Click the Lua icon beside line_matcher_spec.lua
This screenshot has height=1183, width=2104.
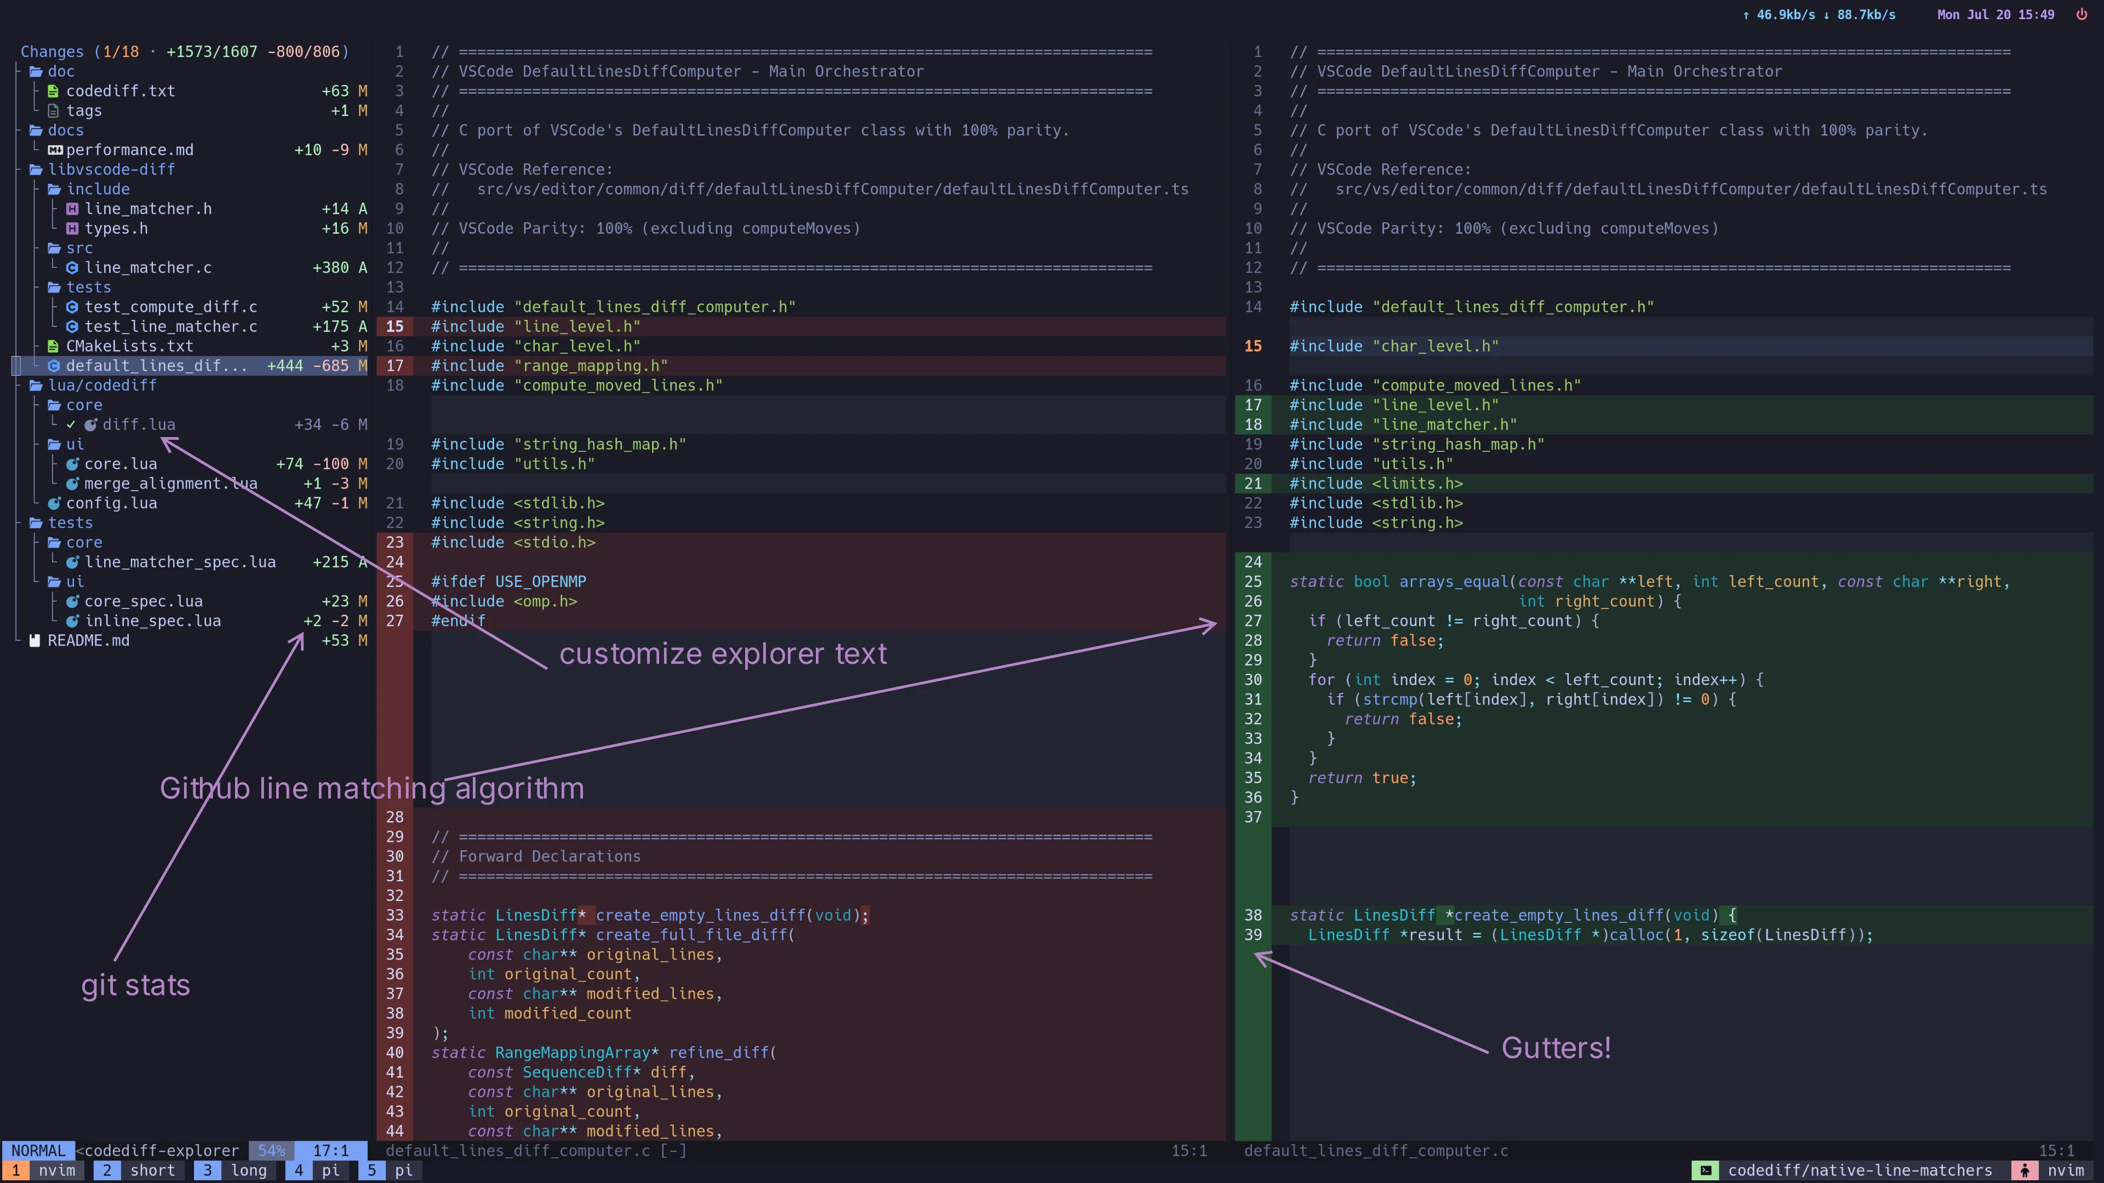(x=72, y=562)
